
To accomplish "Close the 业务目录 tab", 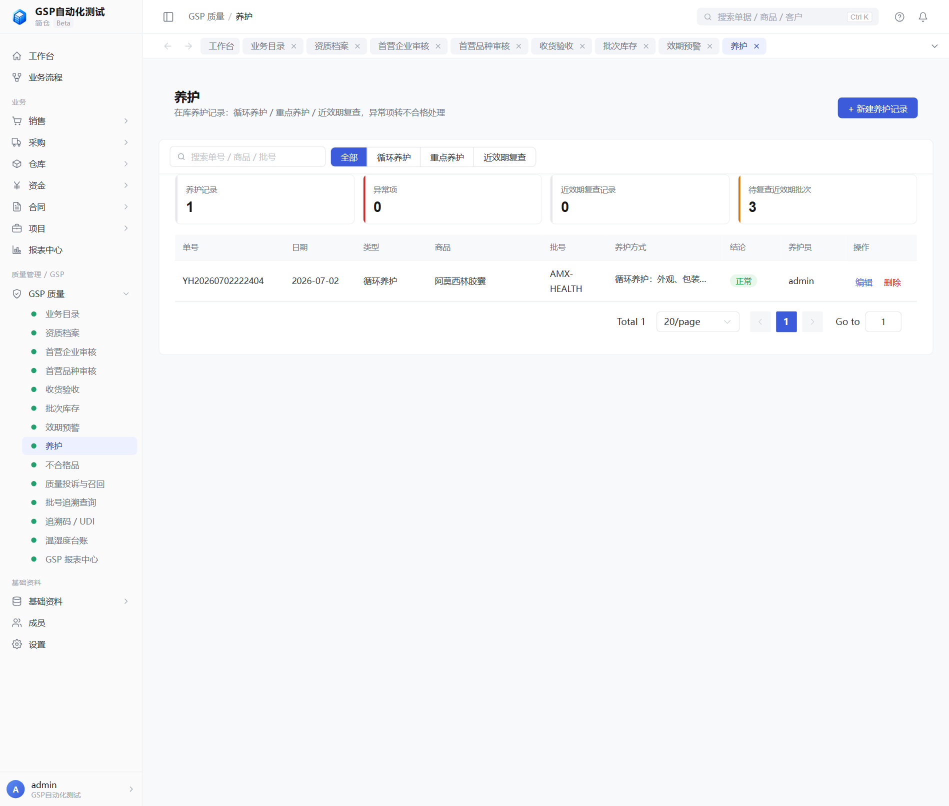I will (294, 46).
